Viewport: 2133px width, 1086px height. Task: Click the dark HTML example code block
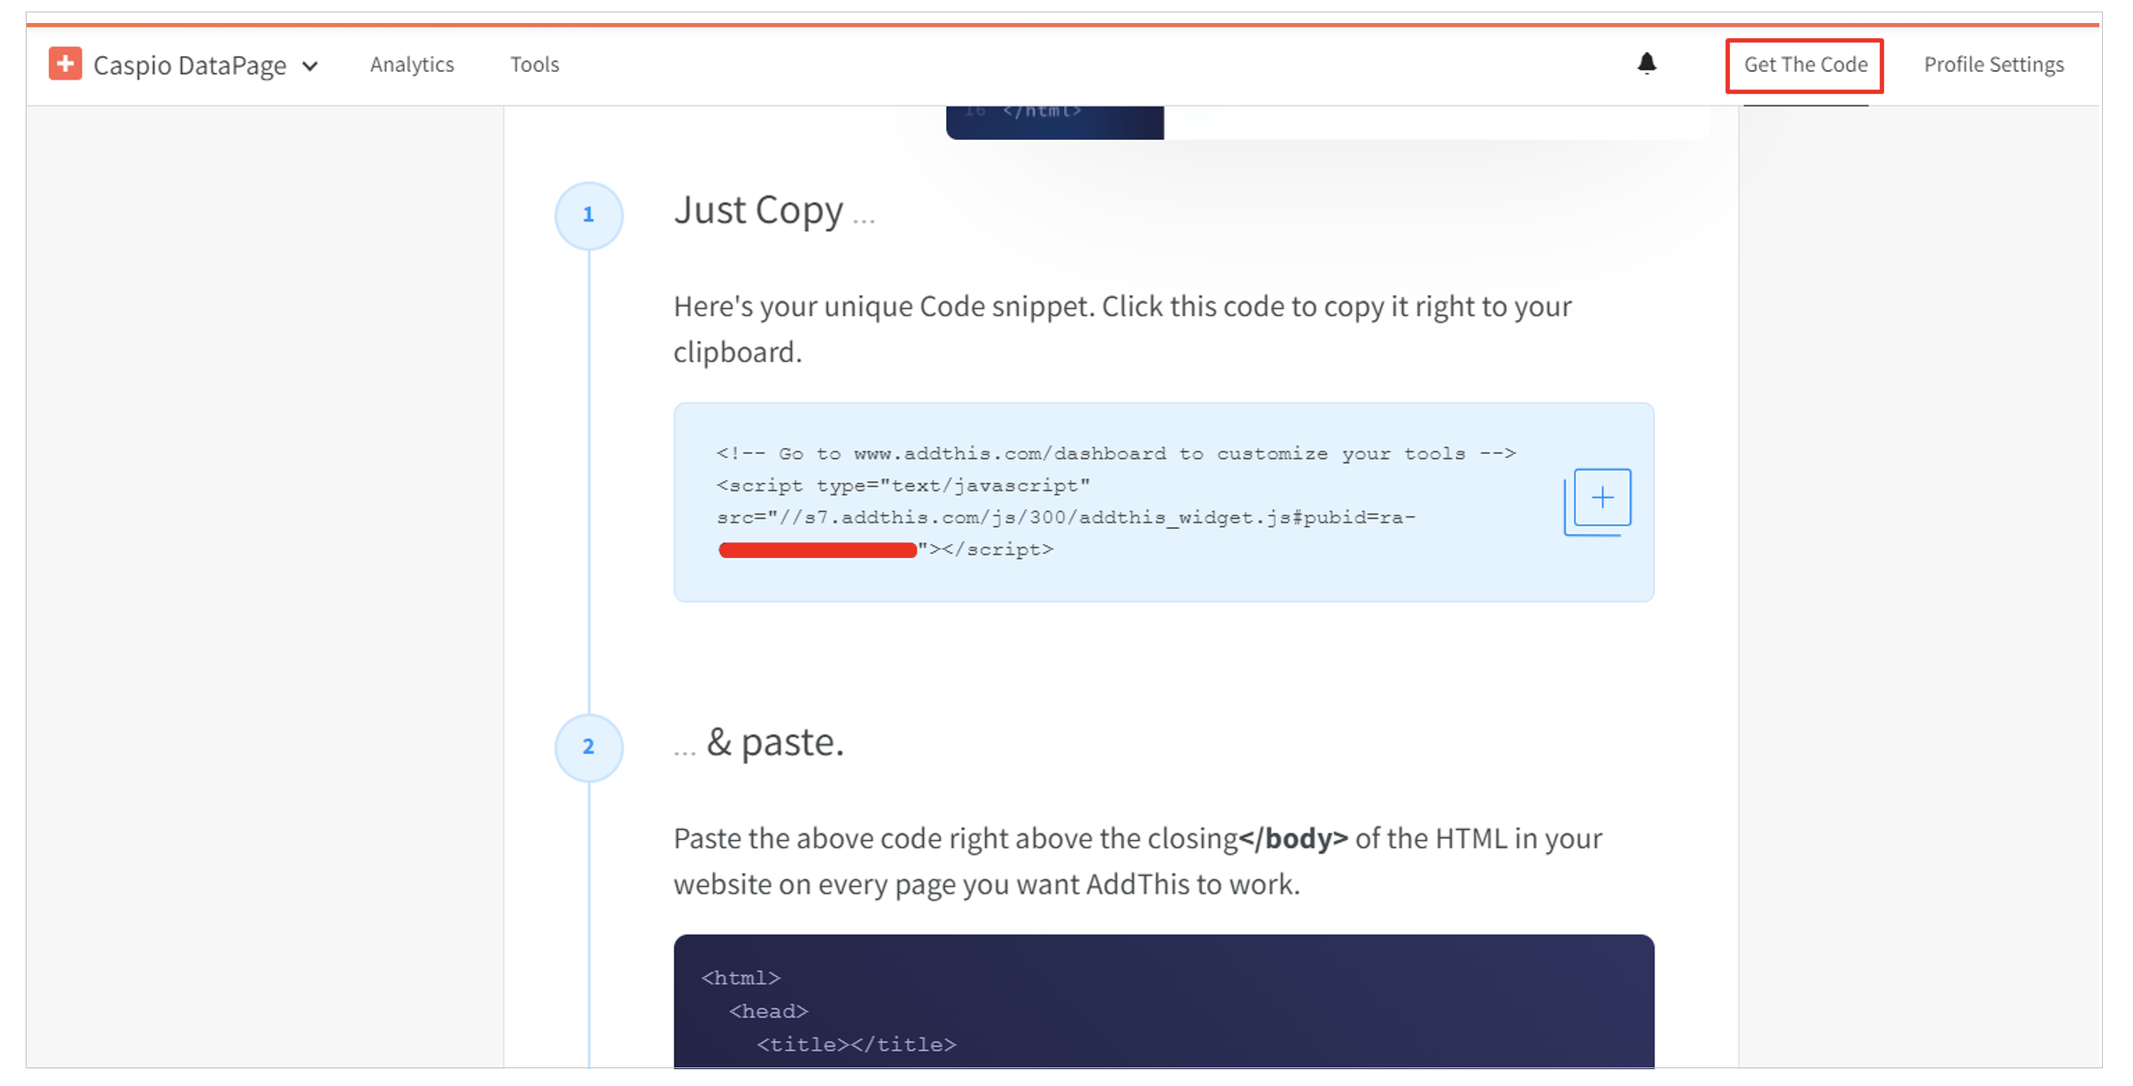pyautogui.click(x=1163, y=1001)
